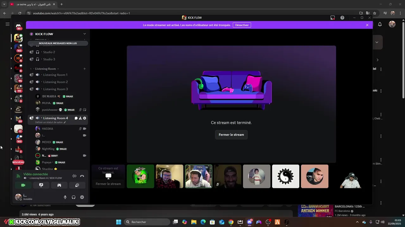Open Chrome tab search dropdown
Image resolution: width=405 pixels, height=227 pixels.
[4, 4]
